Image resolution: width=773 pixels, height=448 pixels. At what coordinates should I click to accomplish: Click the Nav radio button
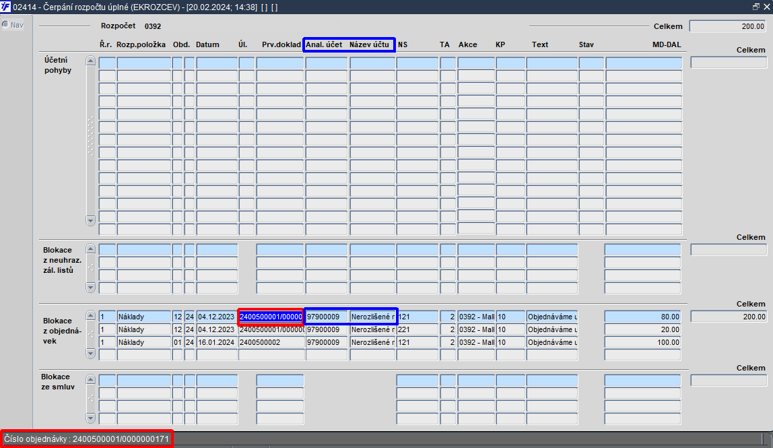click(5, 25)
